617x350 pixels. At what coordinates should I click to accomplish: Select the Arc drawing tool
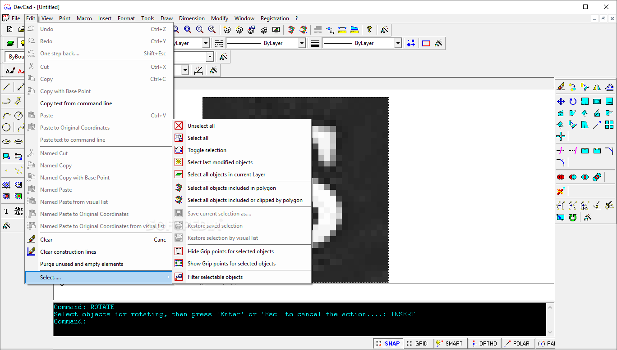click(6, 115)
